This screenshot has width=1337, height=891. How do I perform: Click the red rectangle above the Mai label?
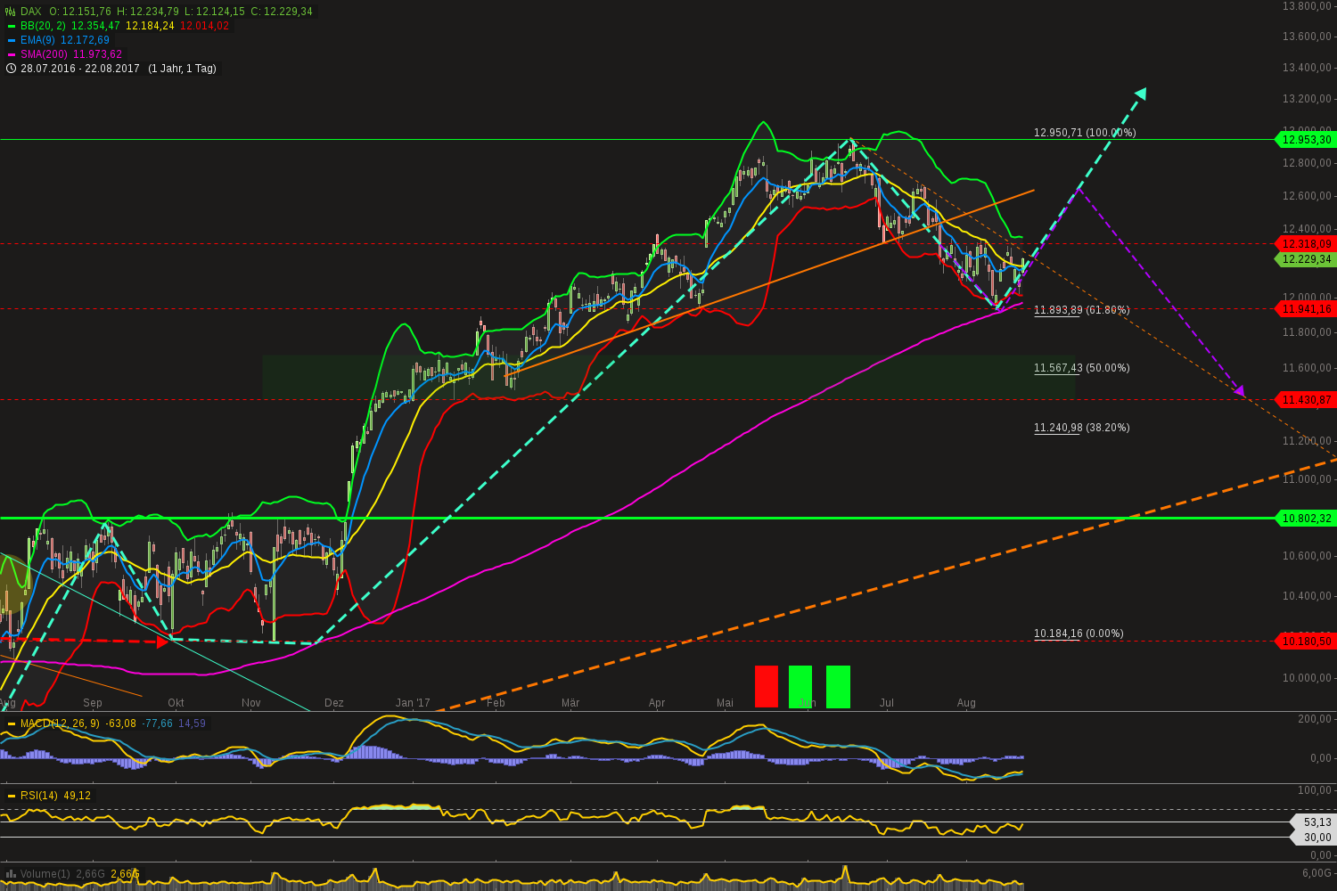(x=767, y=686)
